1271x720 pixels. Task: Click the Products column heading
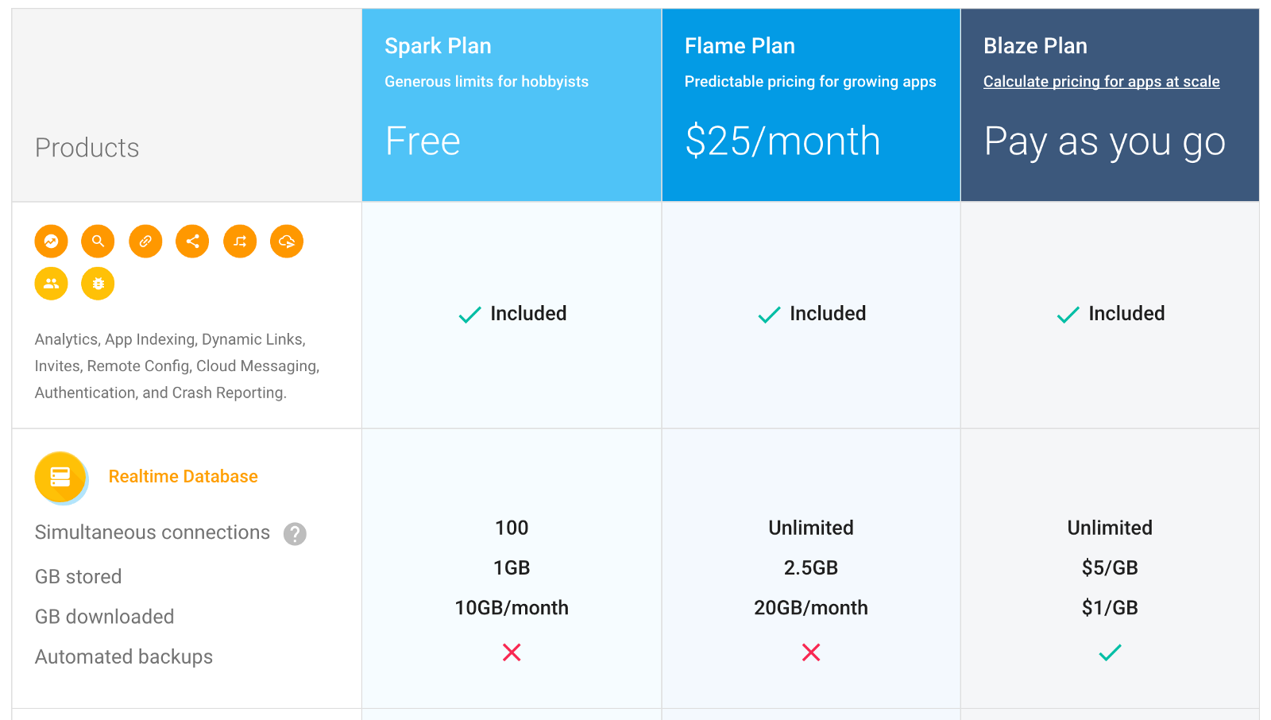point(87,148)
